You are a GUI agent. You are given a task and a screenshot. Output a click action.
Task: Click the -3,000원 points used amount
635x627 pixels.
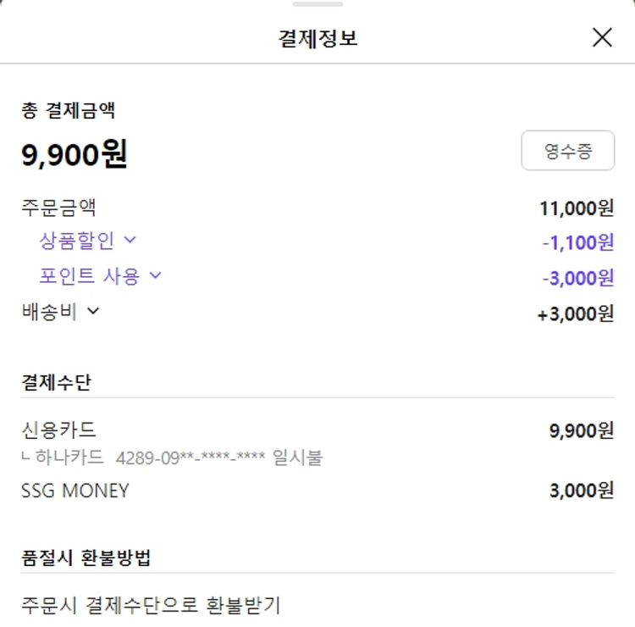(577, 278)
